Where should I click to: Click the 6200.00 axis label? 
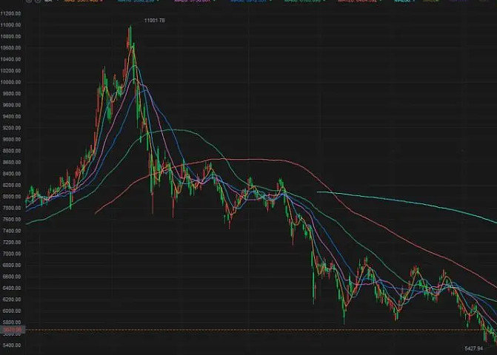[12, 300]
